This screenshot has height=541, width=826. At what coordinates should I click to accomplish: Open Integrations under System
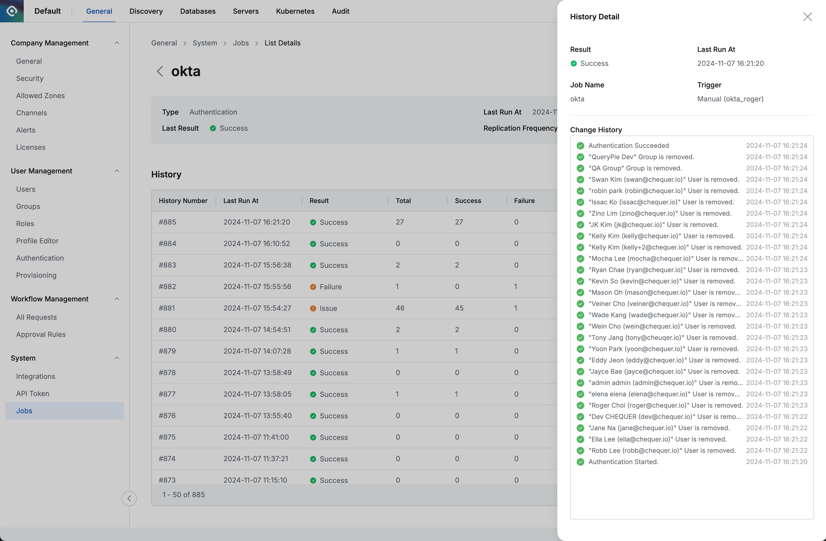point(35,376)
